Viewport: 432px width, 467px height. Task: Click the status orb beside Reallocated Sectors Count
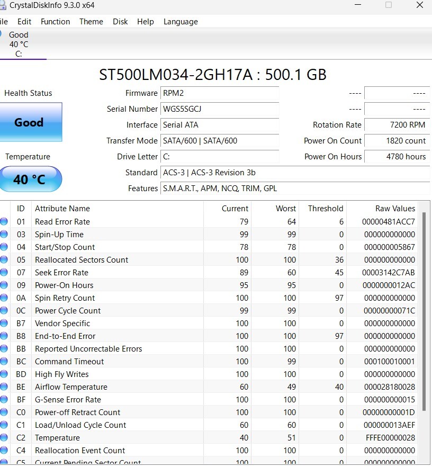pyautogui.click(x=4, y=260)
